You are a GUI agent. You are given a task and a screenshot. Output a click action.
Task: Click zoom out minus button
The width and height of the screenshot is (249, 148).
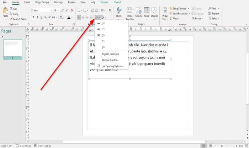tap(216, 146)
